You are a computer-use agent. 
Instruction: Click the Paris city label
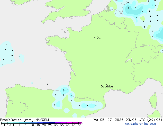click(97, 38)
